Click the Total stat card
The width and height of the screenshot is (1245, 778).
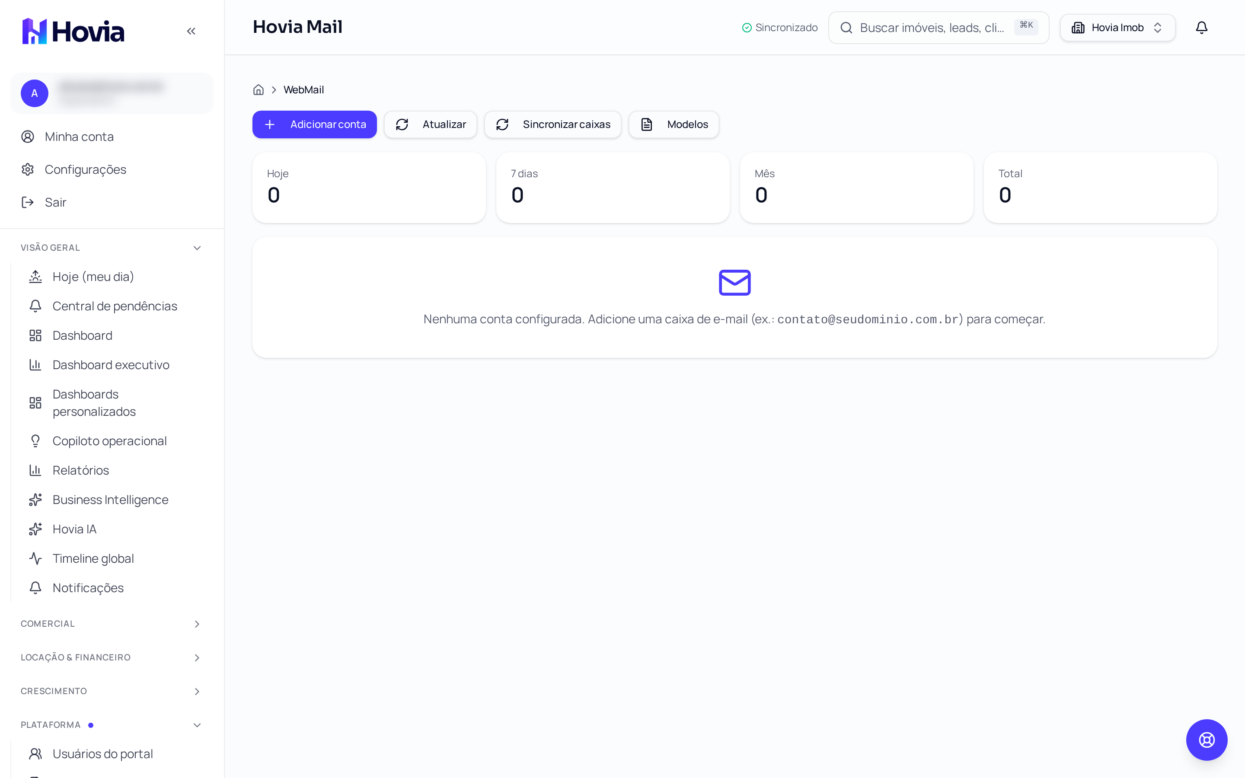click(1101, 187)
